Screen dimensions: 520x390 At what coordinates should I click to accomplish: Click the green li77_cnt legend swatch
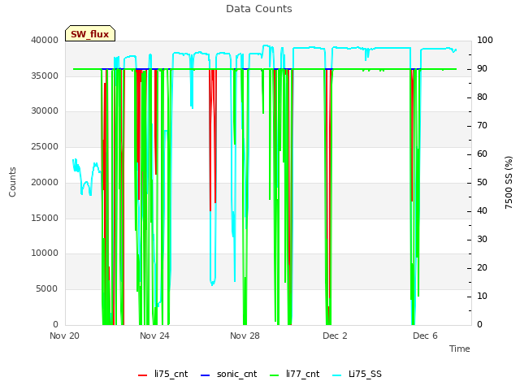(275, 375)
